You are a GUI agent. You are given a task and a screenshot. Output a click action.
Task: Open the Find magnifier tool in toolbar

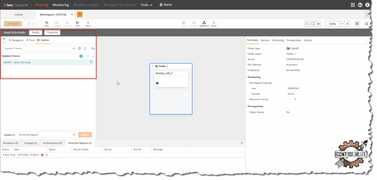(47, 24)
